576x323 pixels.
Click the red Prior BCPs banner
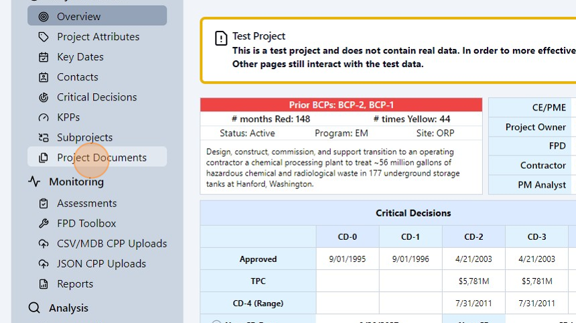(x=341, y=105)
